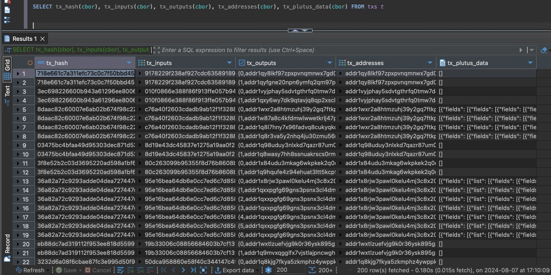This screenshot has width=551, height=275.
Task: Open tx_plutus_data column filter dropdown
Action: tap(530, 63)
